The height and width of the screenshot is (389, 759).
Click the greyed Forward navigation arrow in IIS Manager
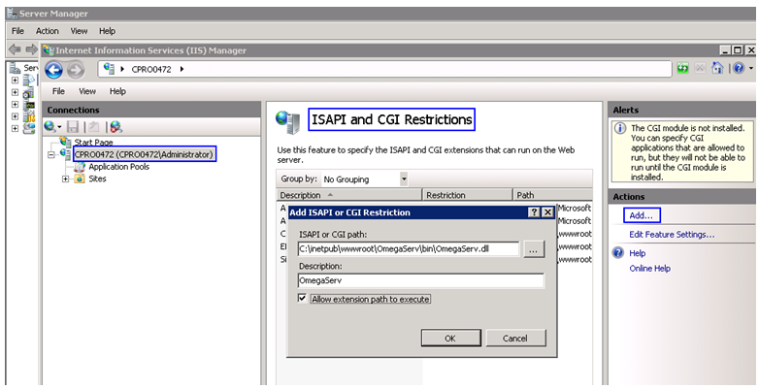click(x=75, y=70)
